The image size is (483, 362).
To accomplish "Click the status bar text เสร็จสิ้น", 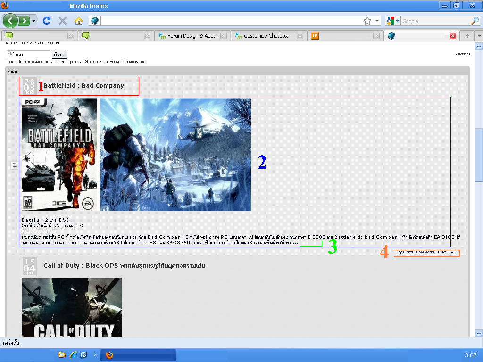I will click(x=11, y=343).
